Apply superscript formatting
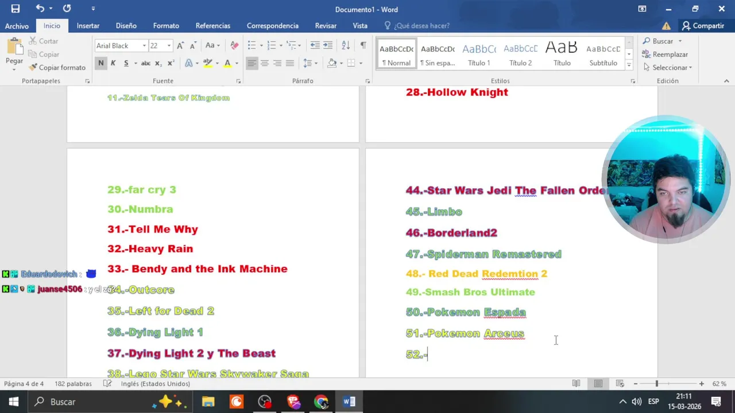The image size is (735, 413). pyautogui.click(x=171, y=63)
